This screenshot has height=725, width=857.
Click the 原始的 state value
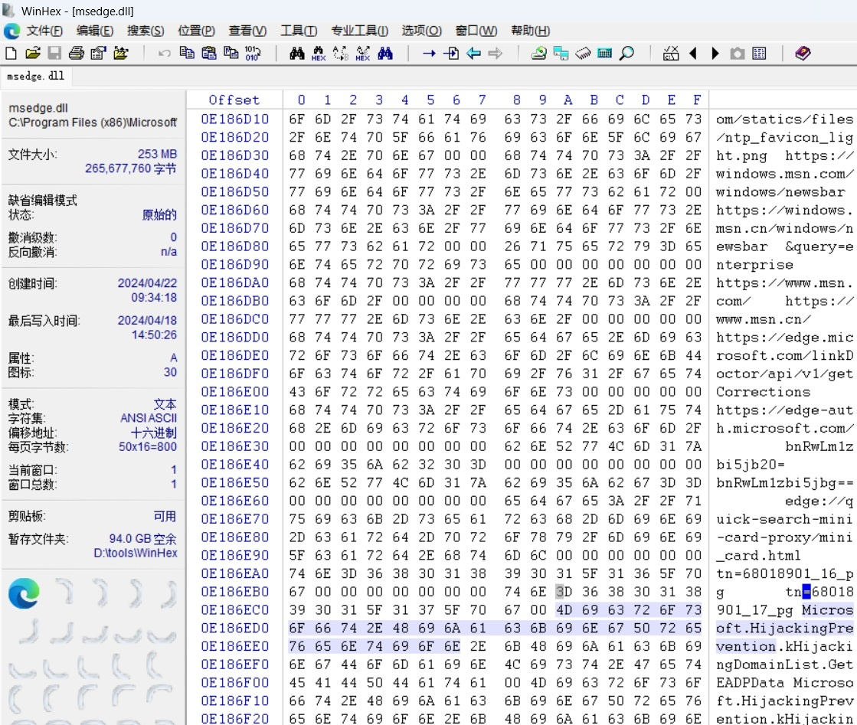point(159,214)
